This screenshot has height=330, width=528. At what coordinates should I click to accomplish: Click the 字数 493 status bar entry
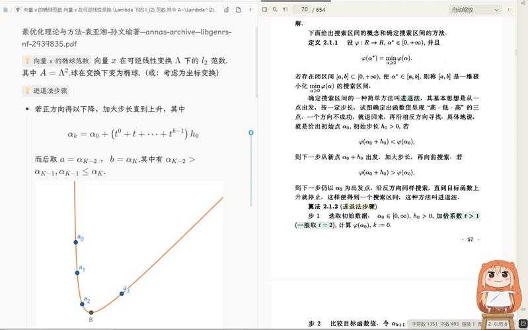(449, 324)
